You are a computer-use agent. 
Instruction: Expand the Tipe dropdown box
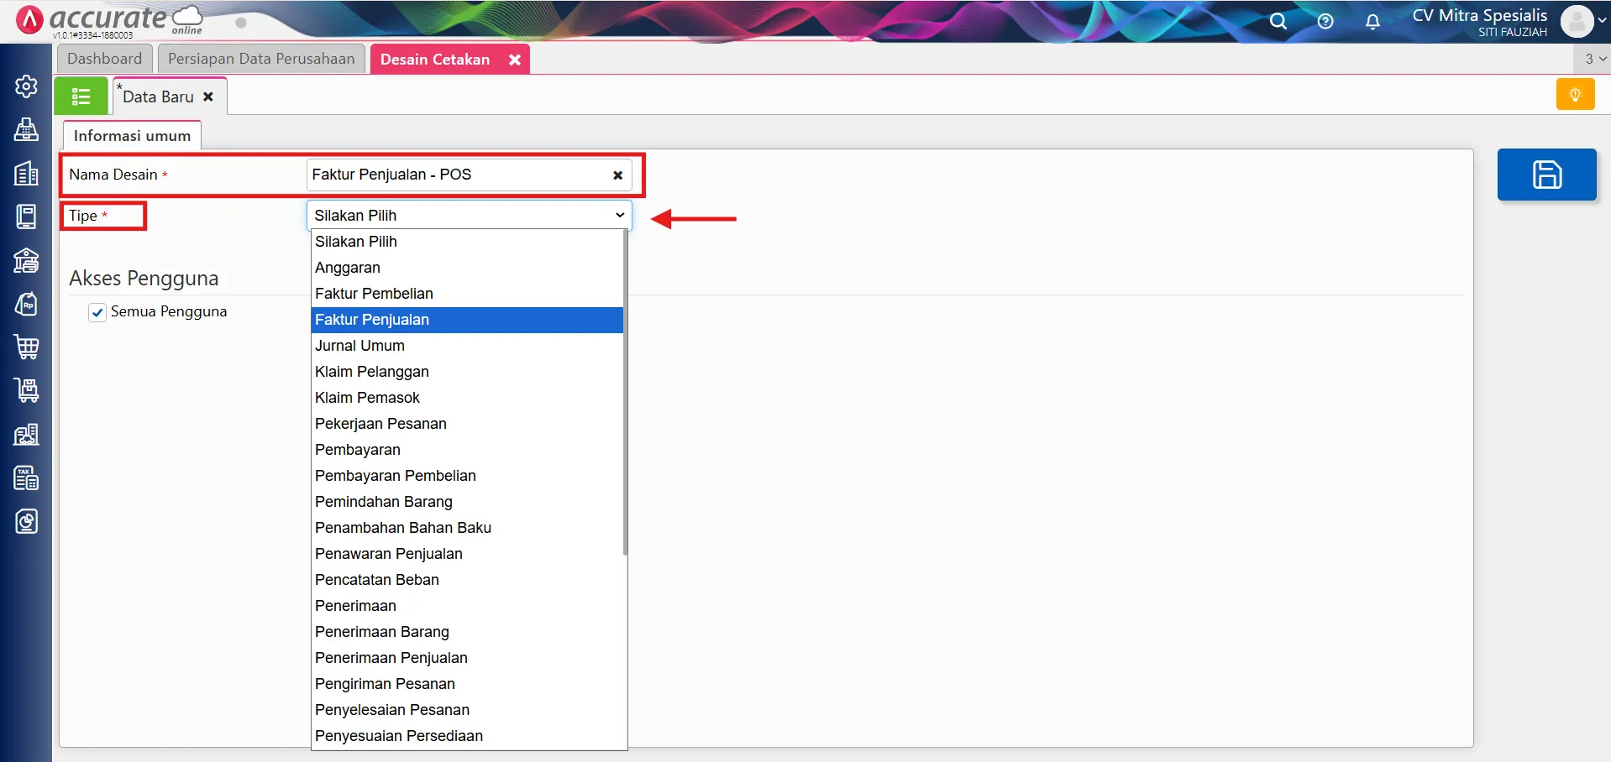point(469,216)
